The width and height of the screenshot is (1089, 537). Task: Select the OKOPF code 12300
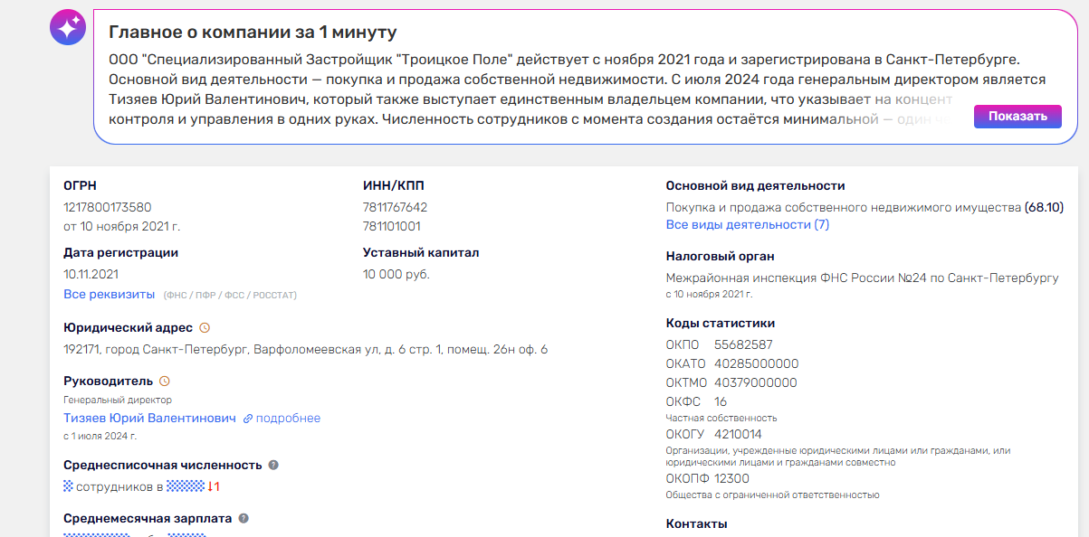tap(731, 478)
